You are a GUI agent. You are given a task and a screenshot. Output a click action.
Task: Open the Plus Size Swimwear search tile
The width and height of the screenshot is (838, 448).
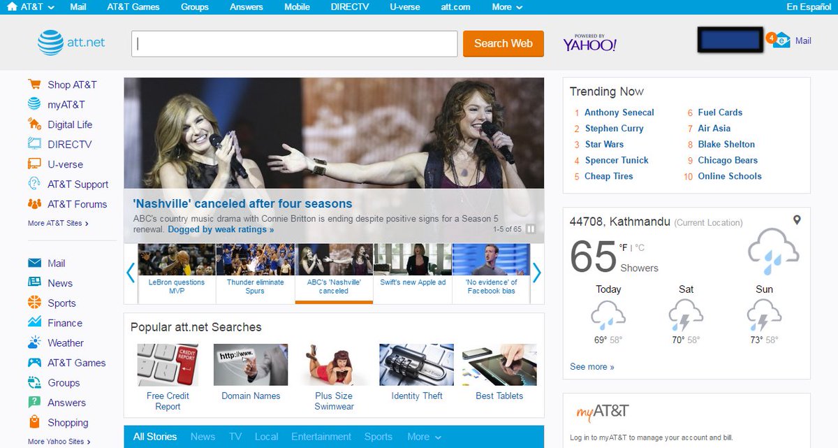coord(334,377)
